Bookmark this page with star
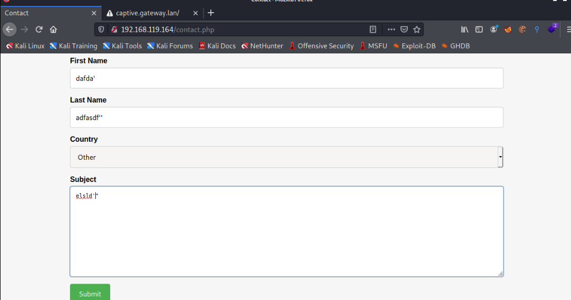This screenshot has width=571, height=300. (x=417, y=30)
